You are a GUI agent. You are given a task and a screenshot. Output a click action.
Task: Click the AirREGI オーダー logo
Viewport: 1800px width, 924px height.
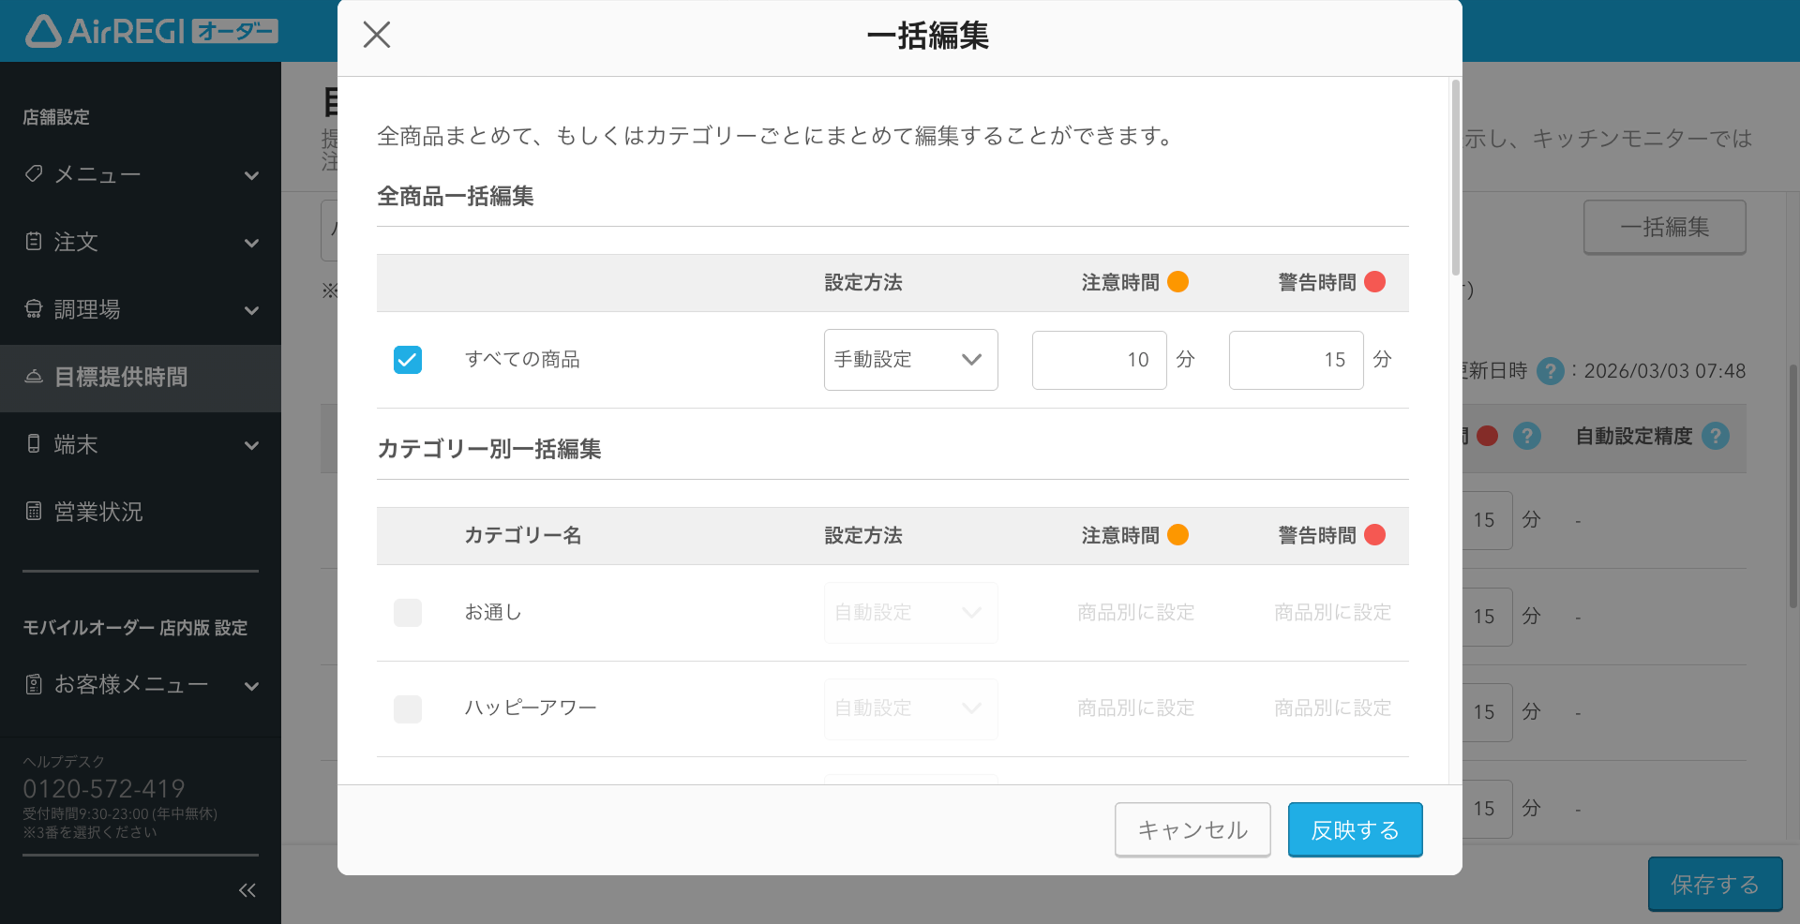152,31
